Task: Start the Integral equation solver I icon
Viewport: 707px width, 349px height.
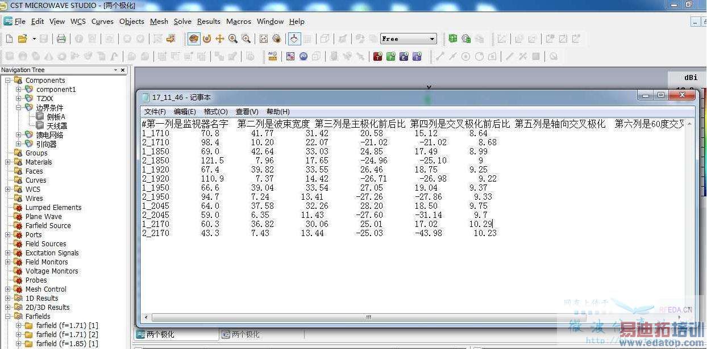Action: (x=417, y=56)
